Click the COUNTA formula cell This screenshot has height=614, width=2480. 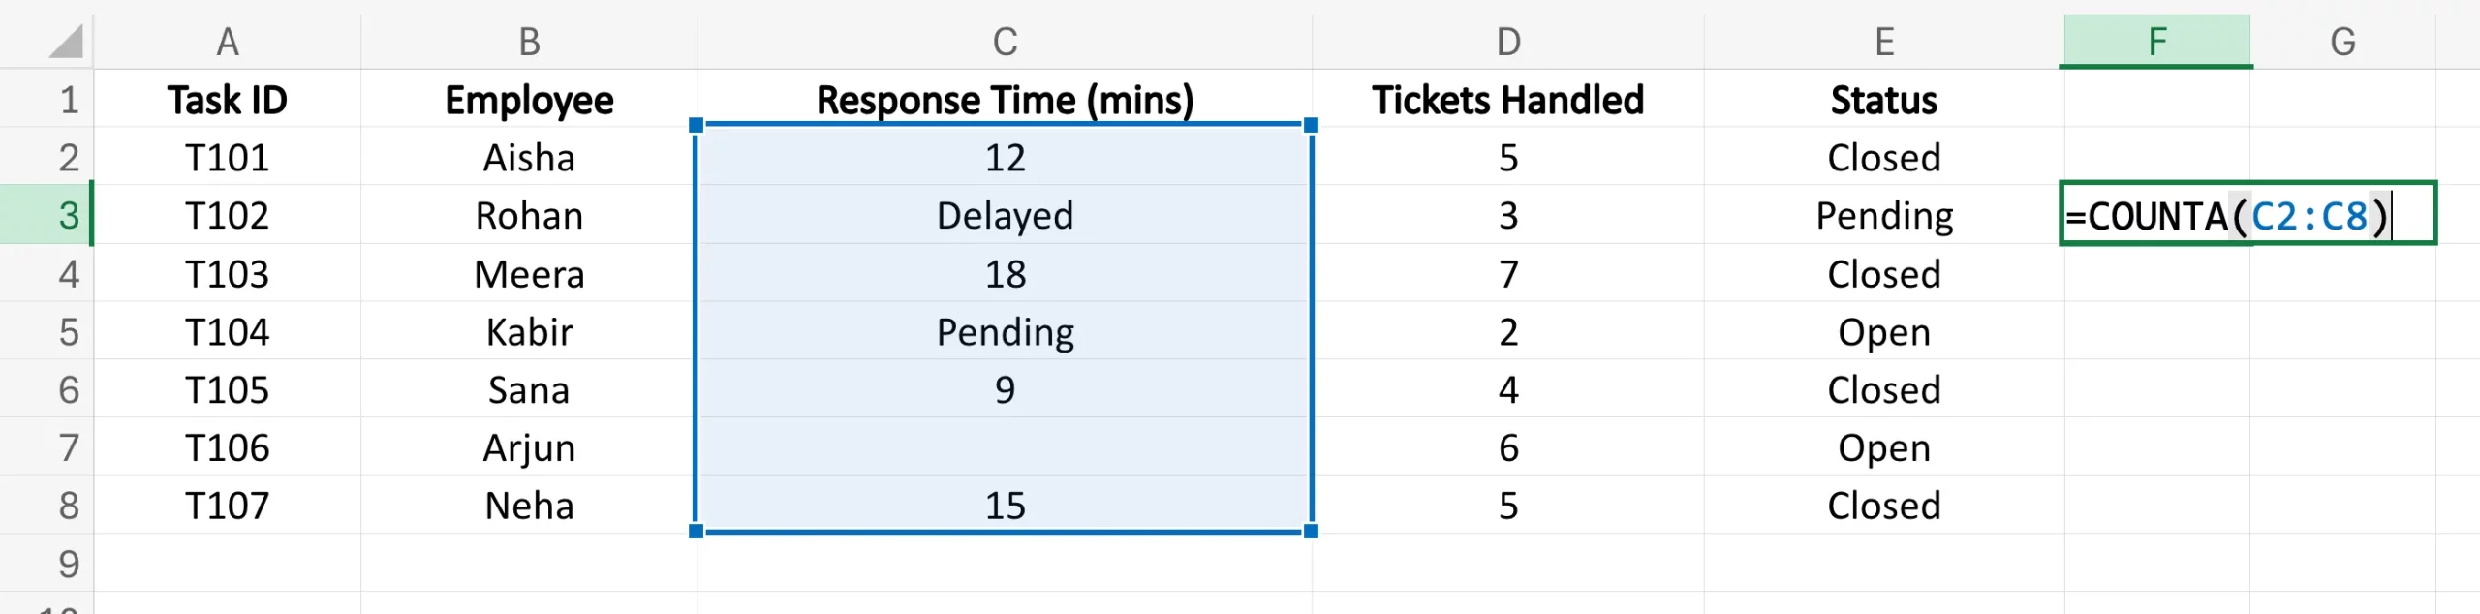pyautogui.click(x=2246, y=215)
